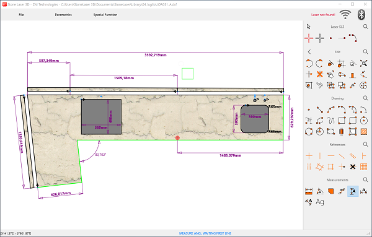Screen dimensions: 372x237
Task: Select the double chevron offset tool
Action: tap(319, 85)
